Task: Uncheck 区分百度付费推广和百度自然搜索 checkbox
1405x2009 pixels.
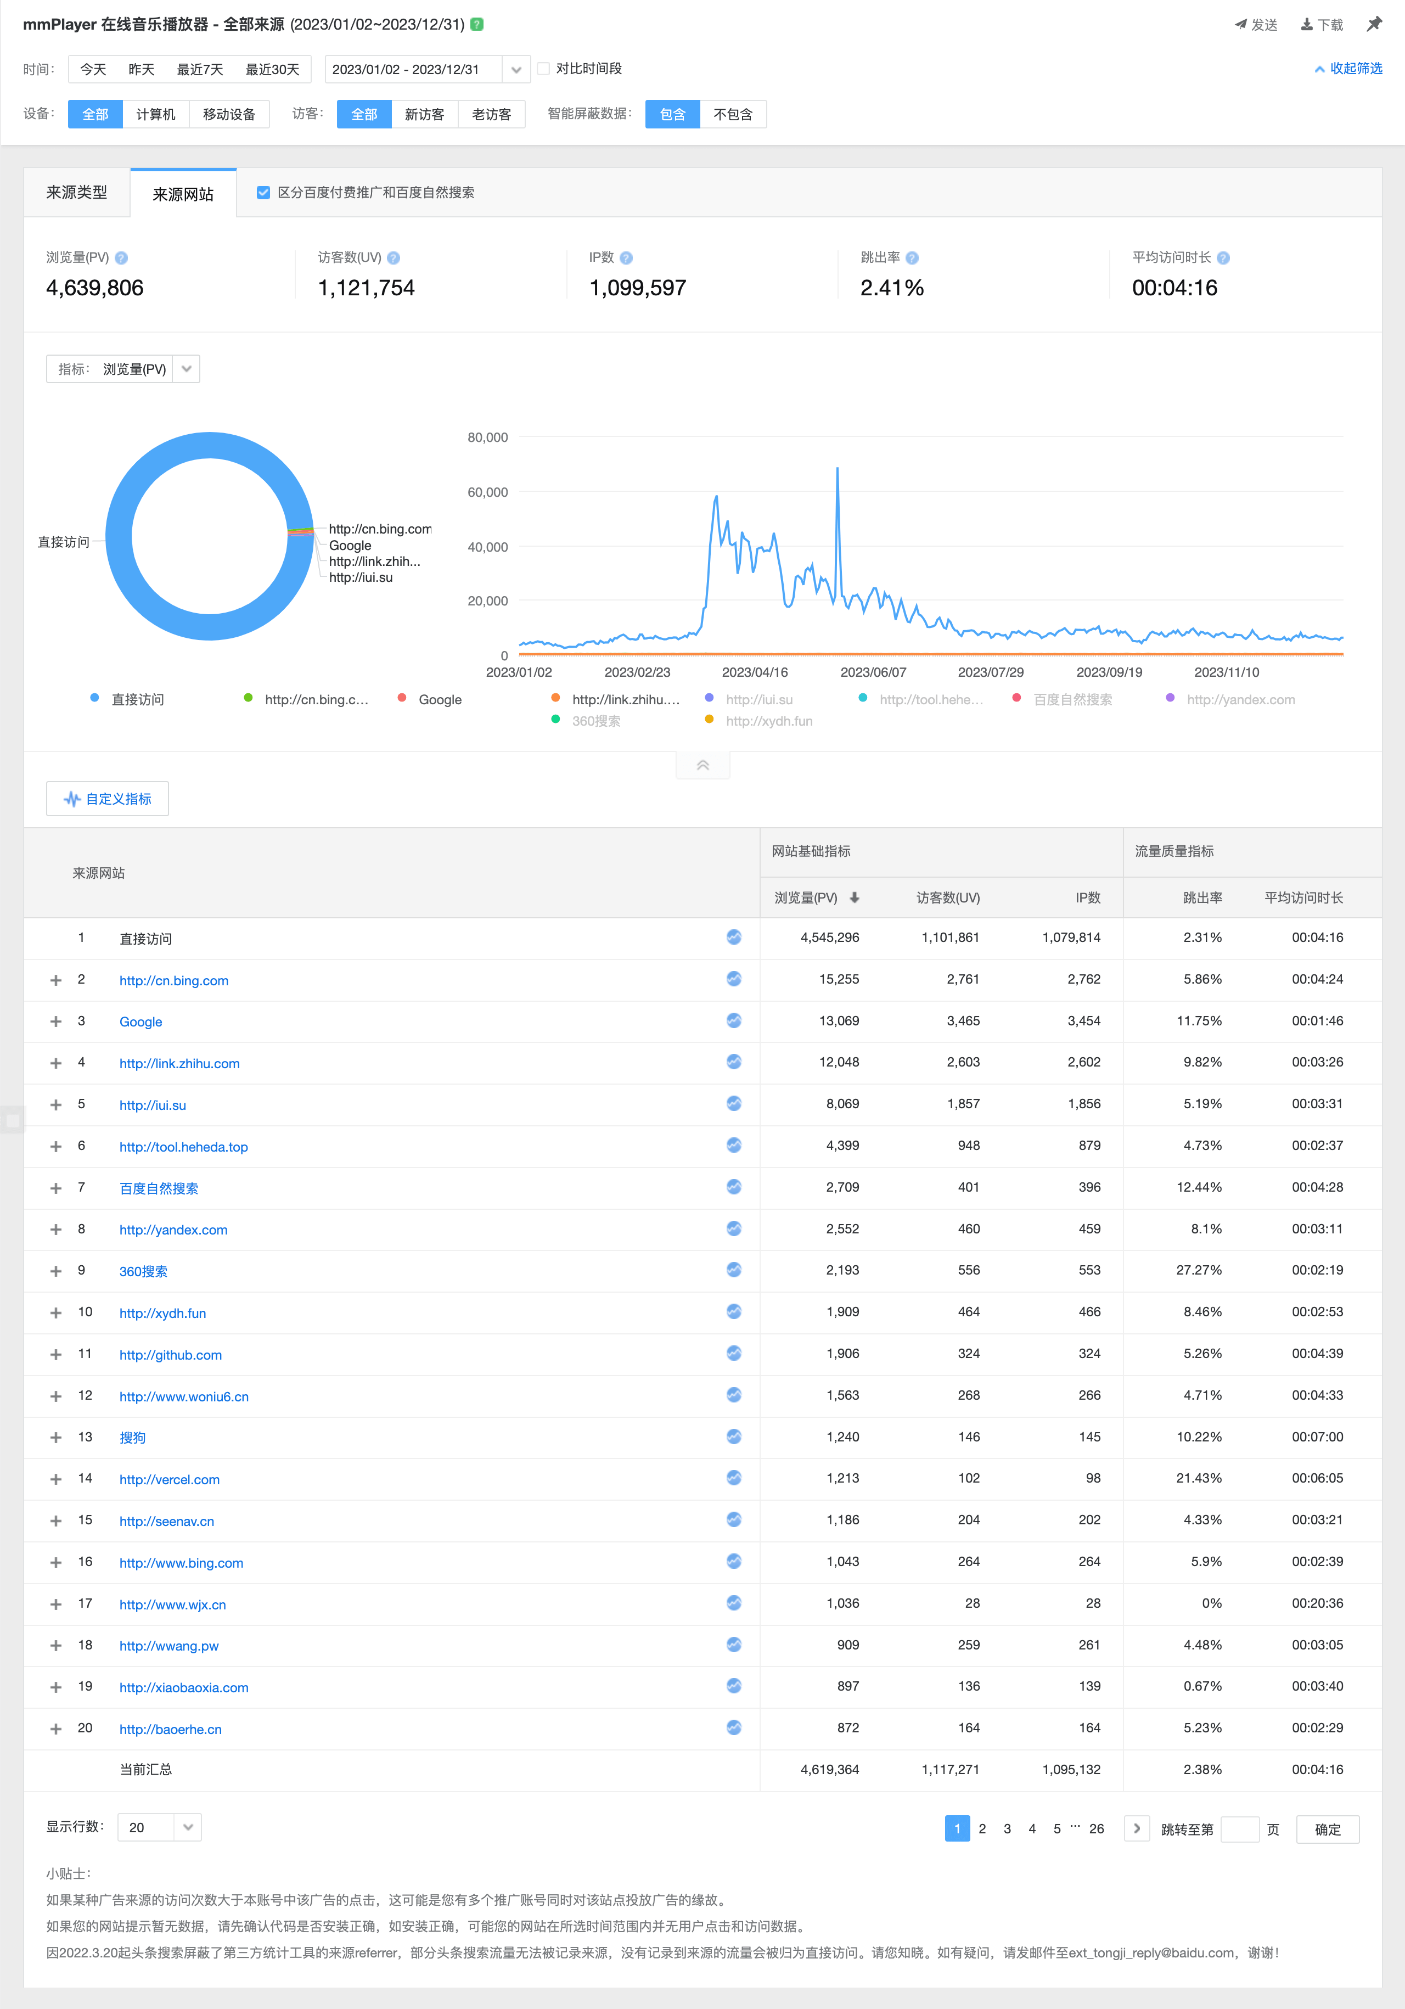Action: coord(263,193)
